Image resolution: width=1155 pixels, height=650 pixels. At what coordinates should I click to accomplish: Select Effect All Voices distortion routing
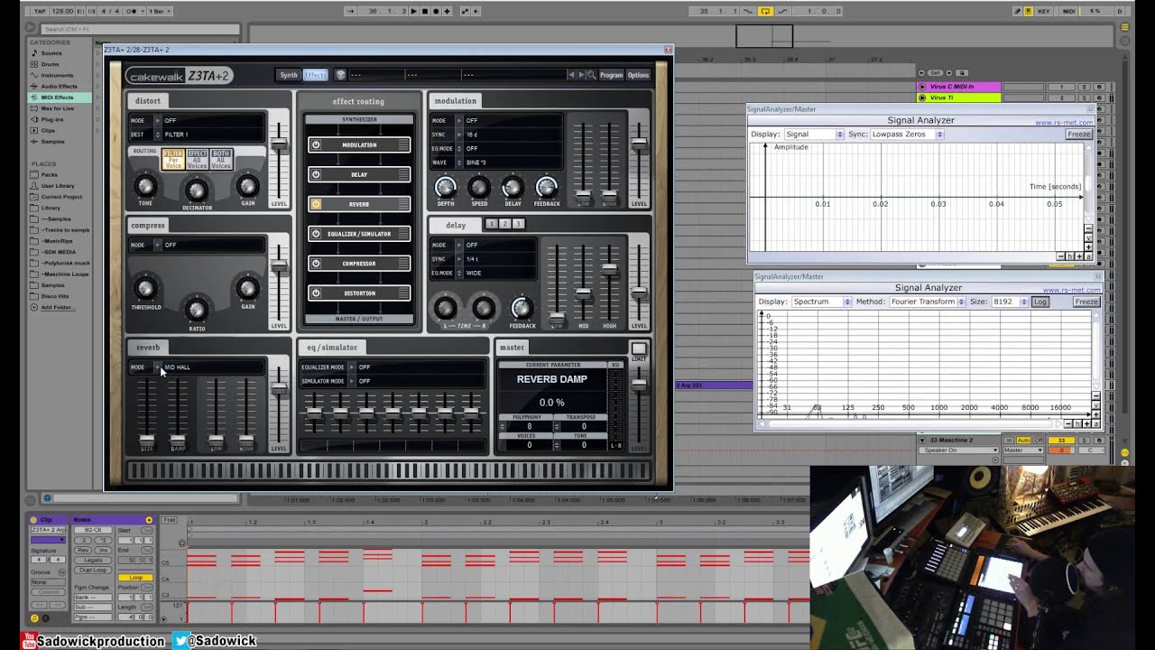pyautogui.click(x=197, y=160)
